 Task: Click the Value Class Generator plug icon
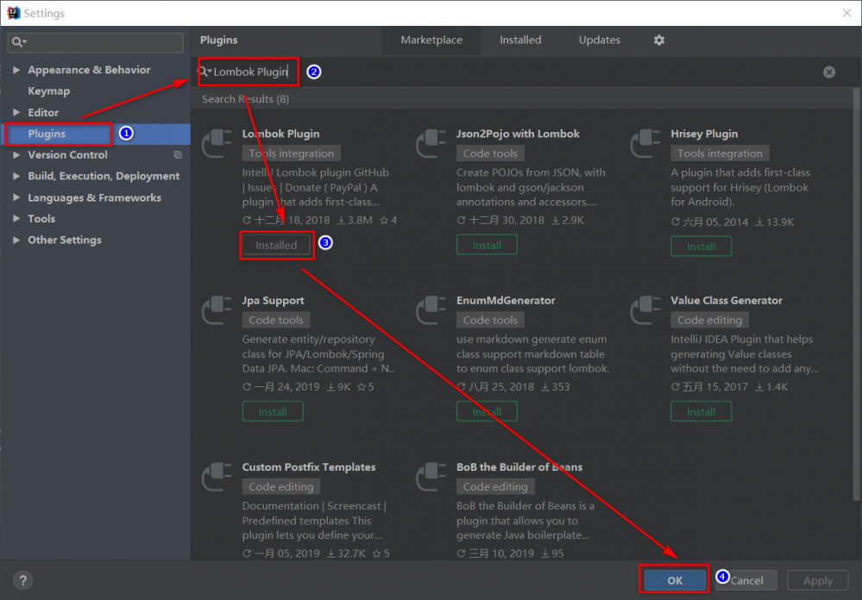point(645,309)
